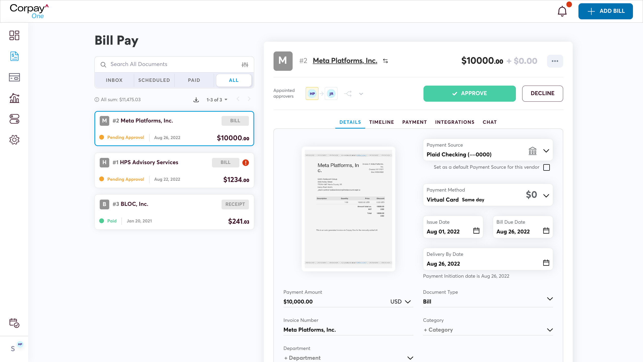The image size is (643, 362).
Task: Open the three-dot more options menu
Action: pyautogui.click(x=555, y=61)
